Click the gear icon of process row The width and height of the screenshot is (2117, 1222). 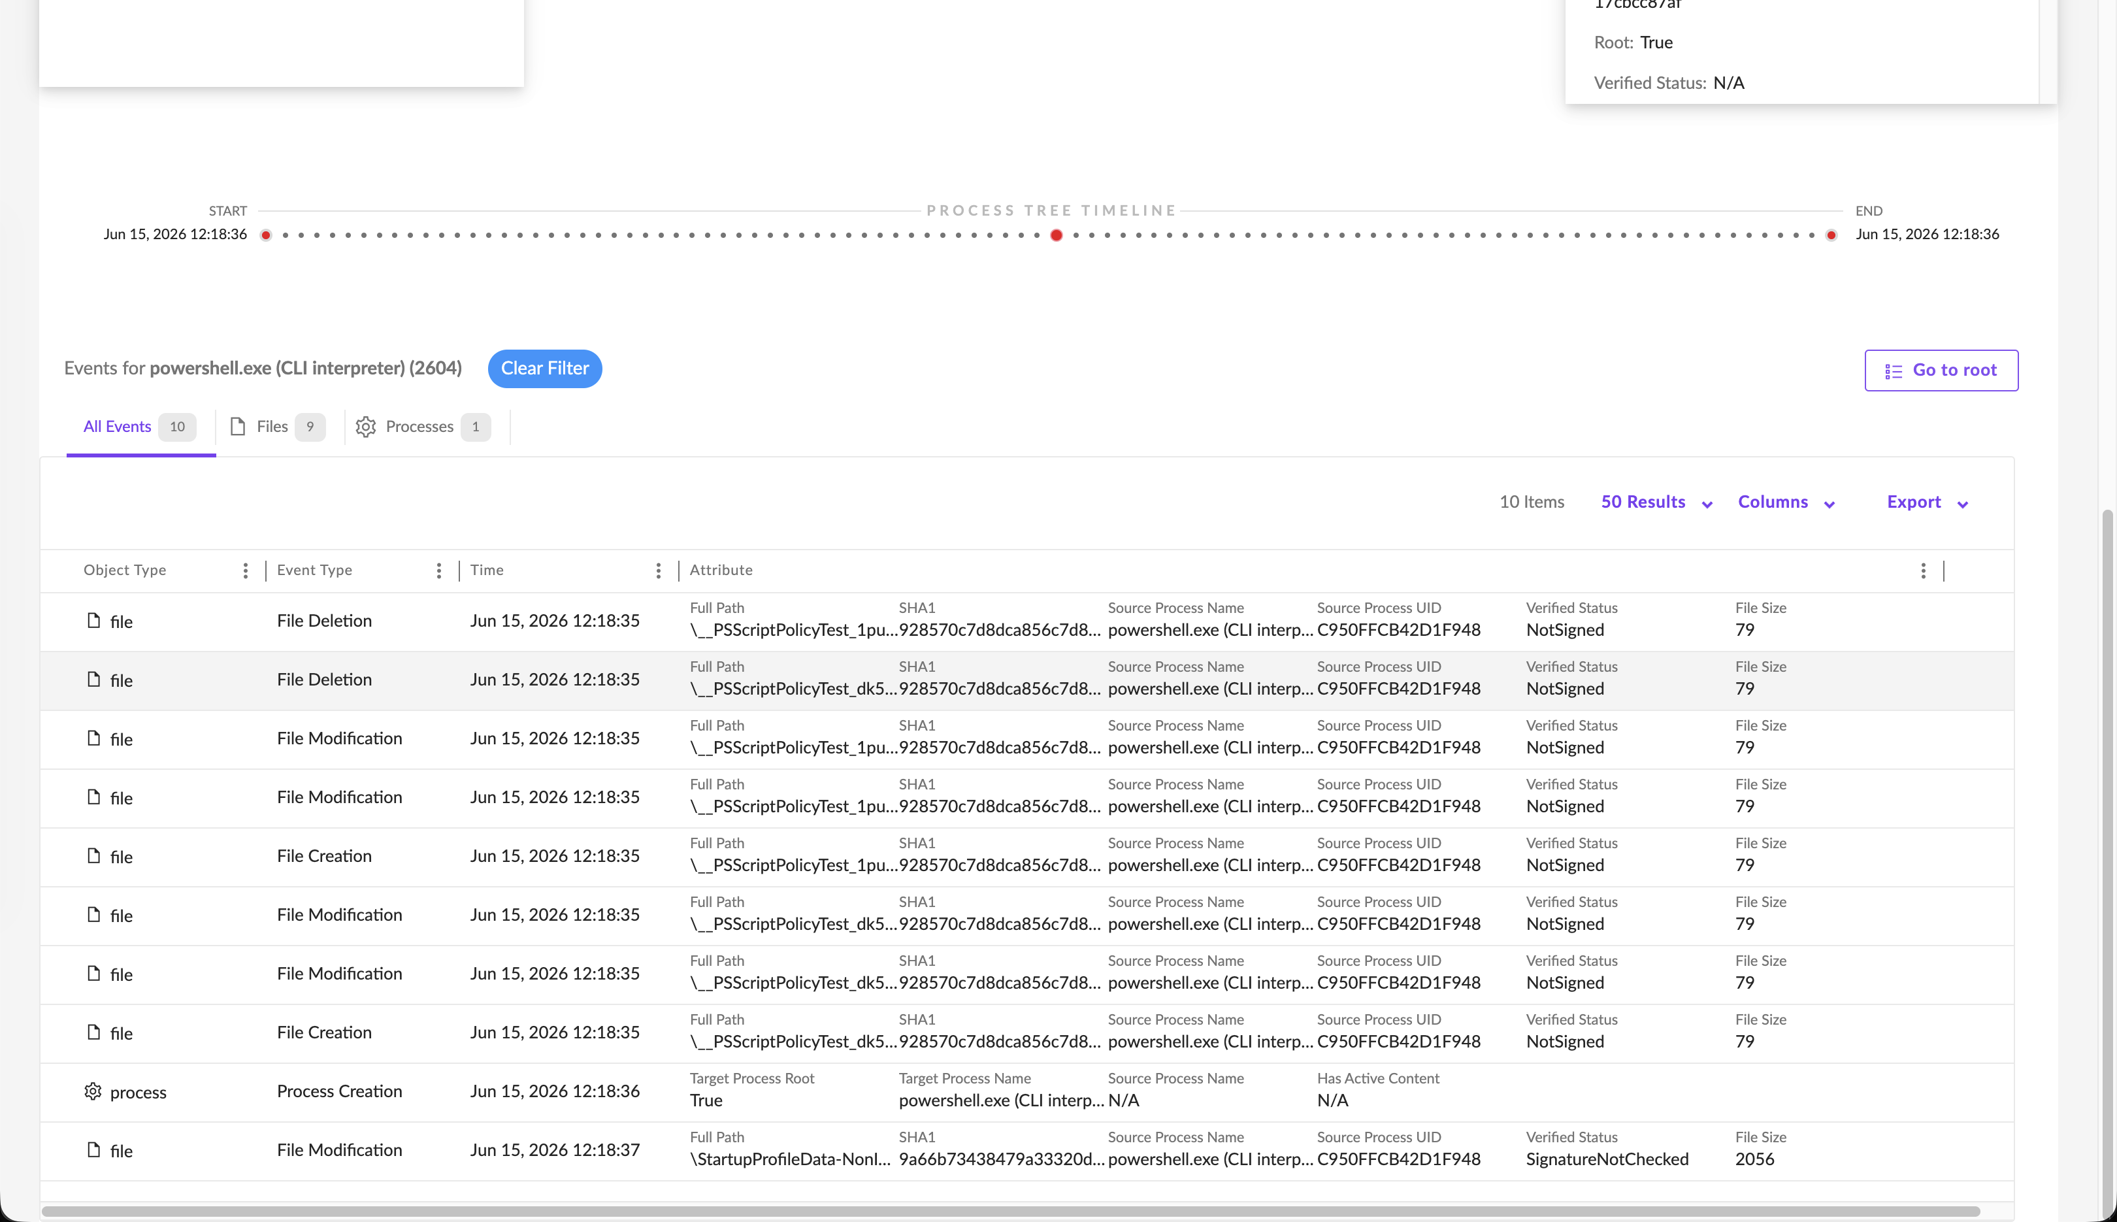93,1091
